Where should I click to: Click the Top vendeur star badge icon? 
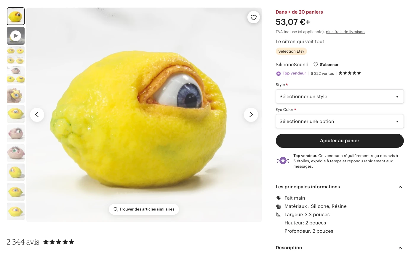tap(278, 74)
